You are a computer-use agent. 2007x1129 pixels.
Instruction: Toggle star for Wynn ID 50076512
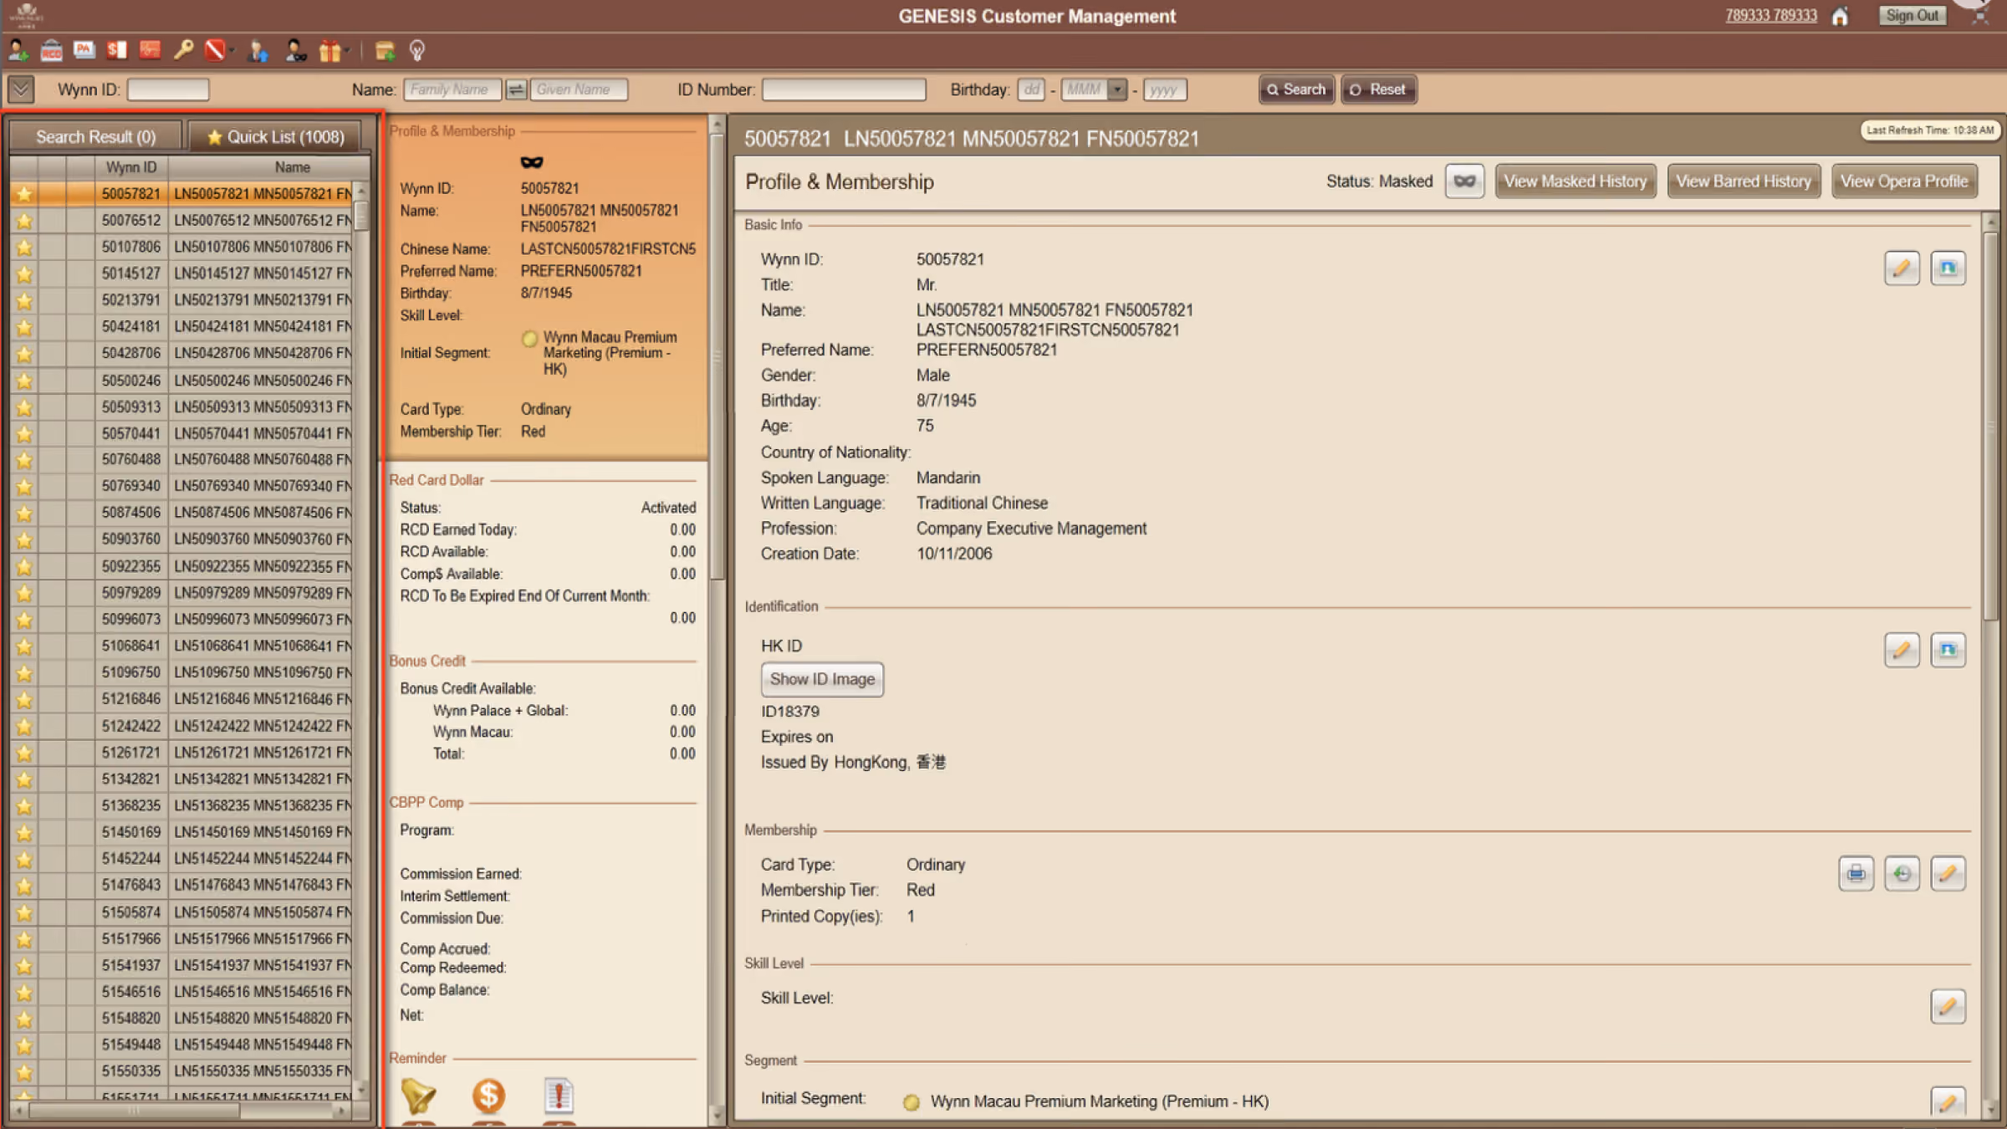(x=24, y=221)
